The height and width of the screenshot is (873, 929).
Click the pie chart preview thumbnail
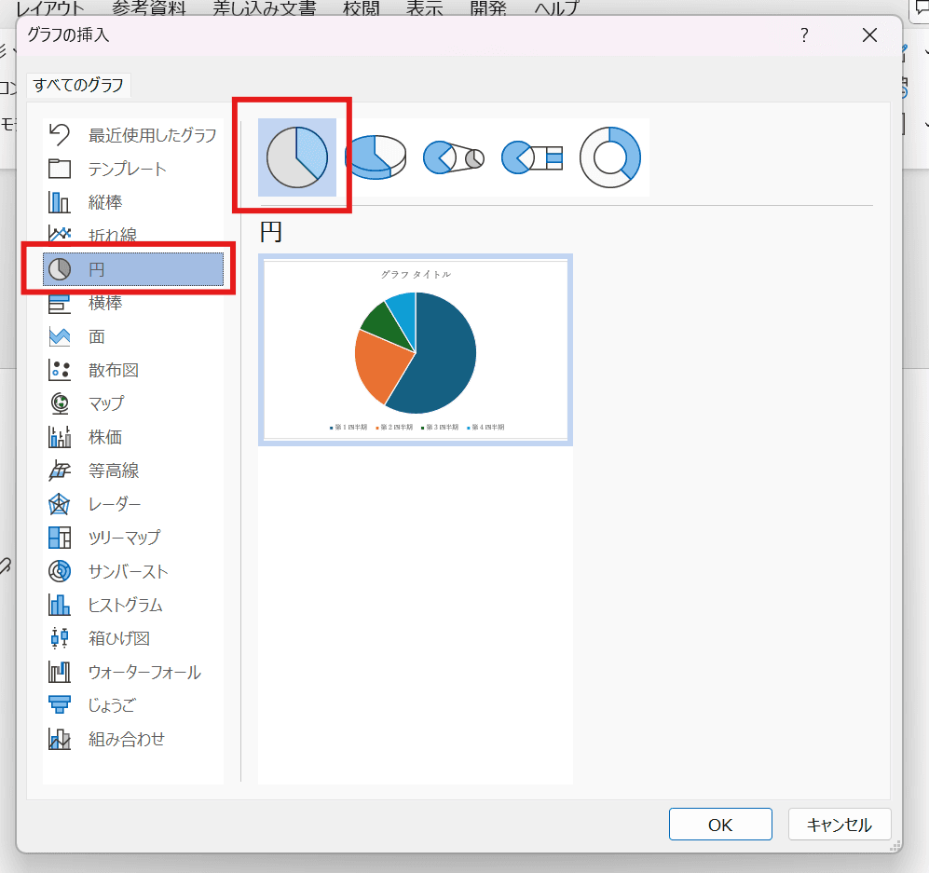416,350
